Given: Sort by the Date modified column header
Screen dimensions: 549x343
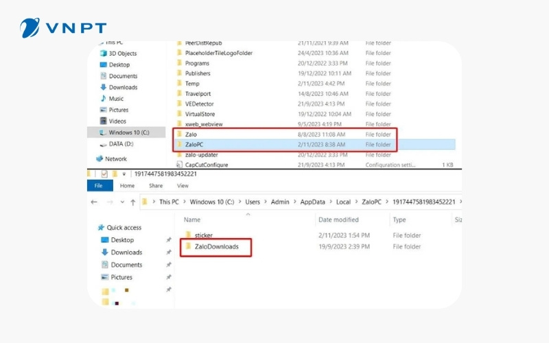Looking at the screenshot, I should [x=338, y=220].
